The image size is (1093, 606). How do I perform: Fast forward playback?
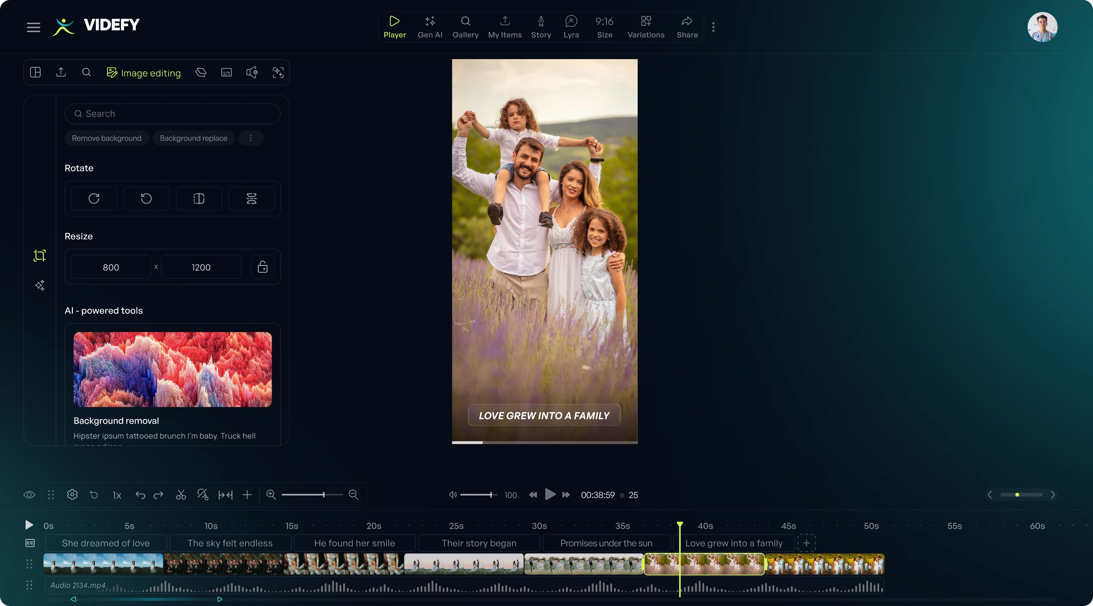coord(566,495)
